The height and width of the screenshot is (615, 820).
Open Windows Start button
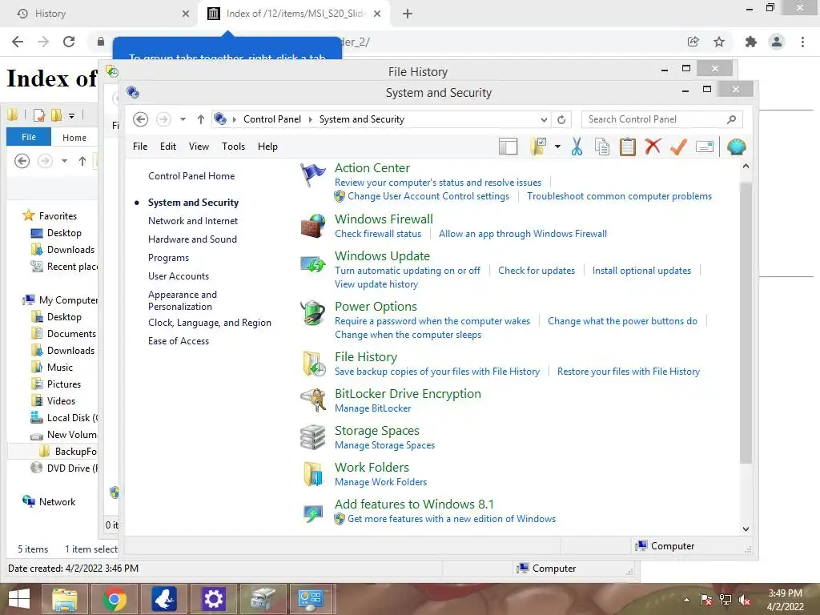pyautogui.click(x=19, y=598)
